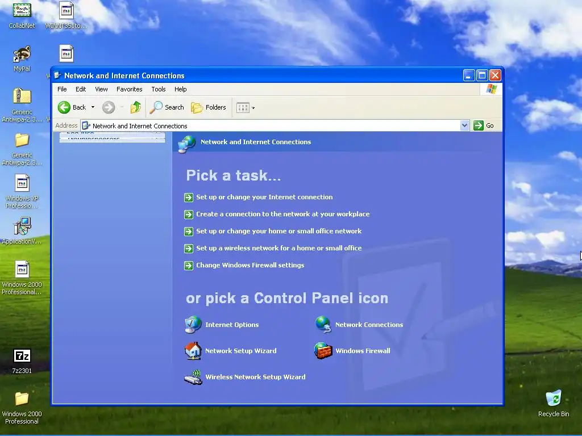Click the arrow icon beside workplace connection task
This screenshot has width=582, height=436.
pyautogui.click(x=189, y=214)
